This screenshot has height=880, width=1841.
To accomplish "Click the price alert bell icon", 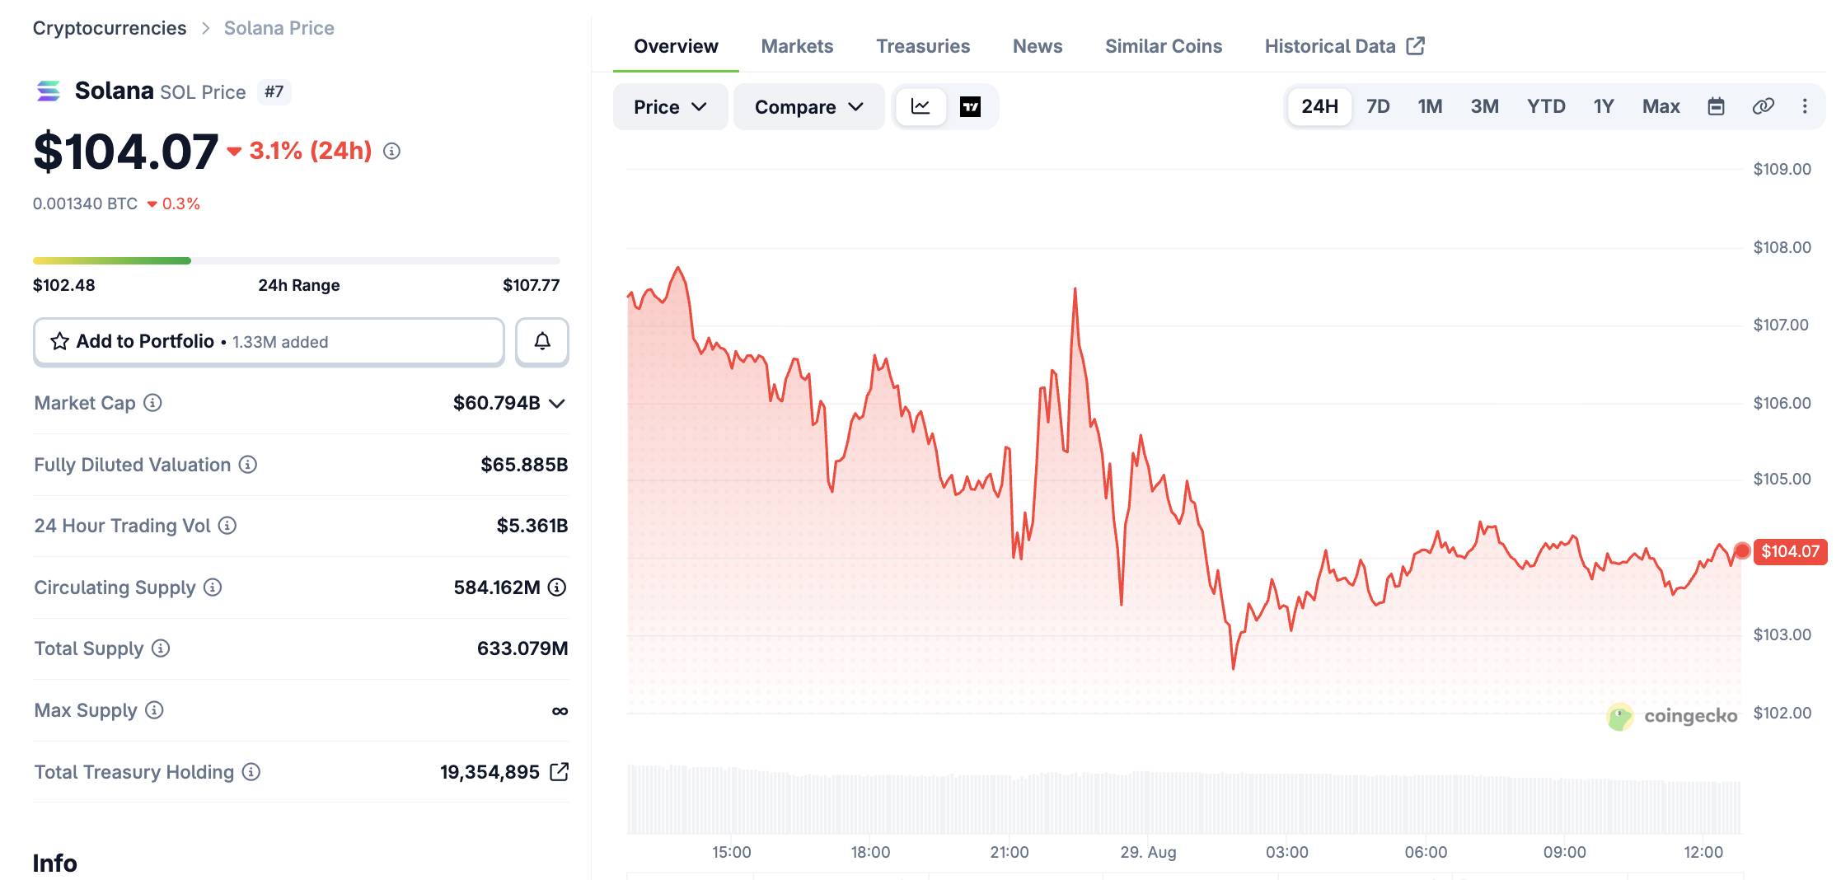I will [541, 341].
